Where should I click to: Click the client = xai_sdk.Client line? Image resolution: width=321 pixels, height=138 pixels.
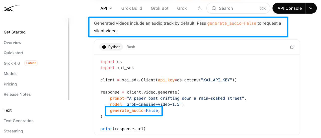(x=169, y=80)
